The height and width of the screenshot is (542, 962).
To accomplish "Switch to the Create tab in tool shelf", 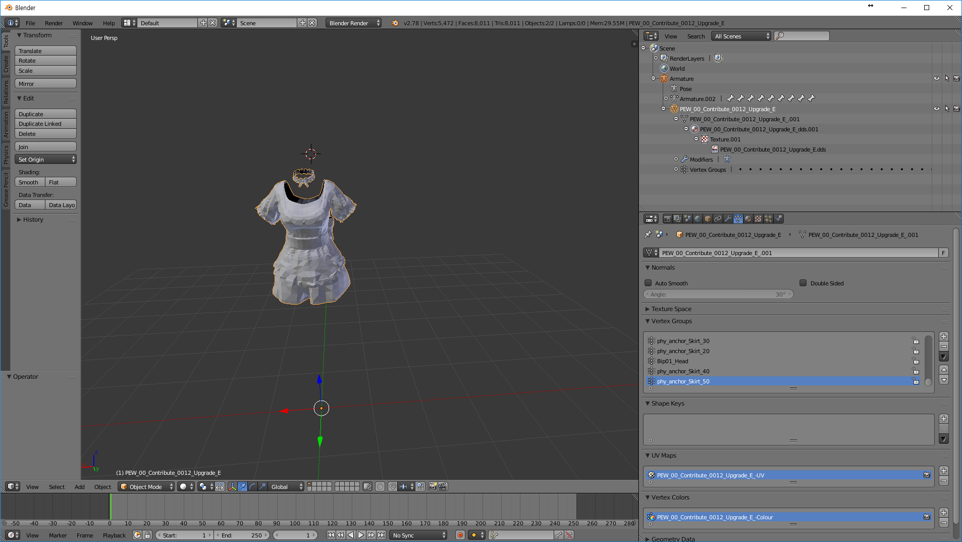I will coord(6,64).
